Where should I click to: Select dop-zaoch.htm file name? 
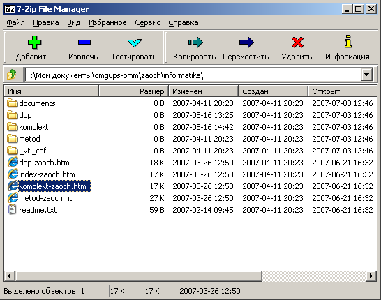click(44, 163)
